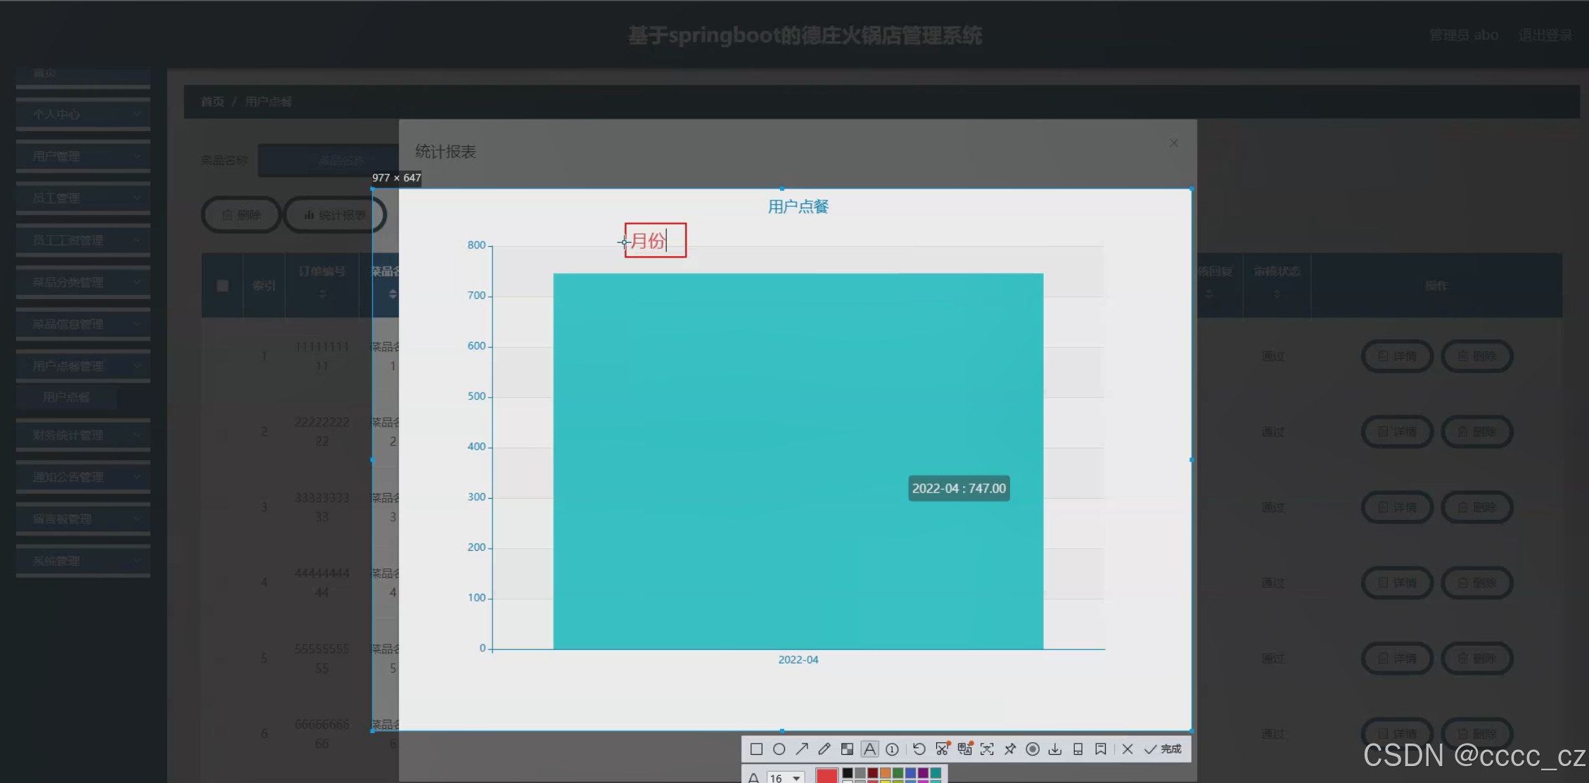
Task: Cancel screenshot with the X button
Action: tap(1128, 749)
